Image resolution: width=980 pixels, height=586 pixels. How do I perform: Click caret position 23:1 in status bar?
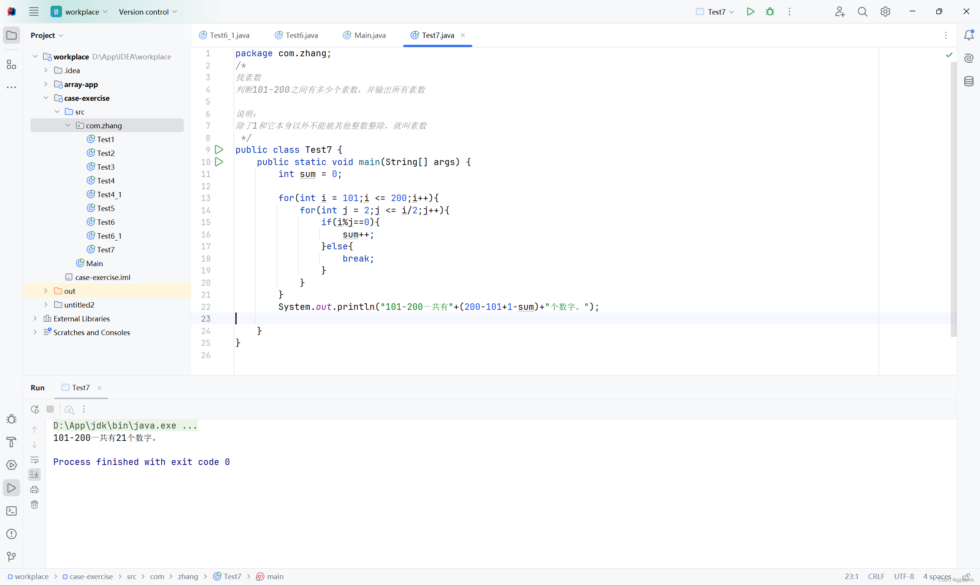[x=852, y=576]
